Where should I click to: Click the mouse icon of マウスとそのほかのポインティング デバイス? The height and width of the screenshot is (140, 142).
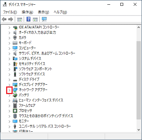click(15, 116)
